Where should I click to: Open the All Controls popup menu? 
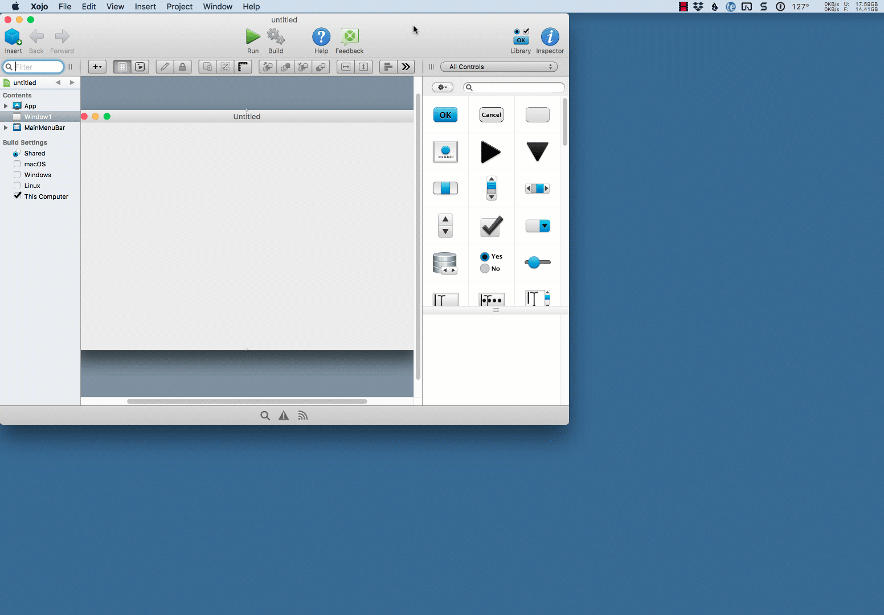coord(499,67)
